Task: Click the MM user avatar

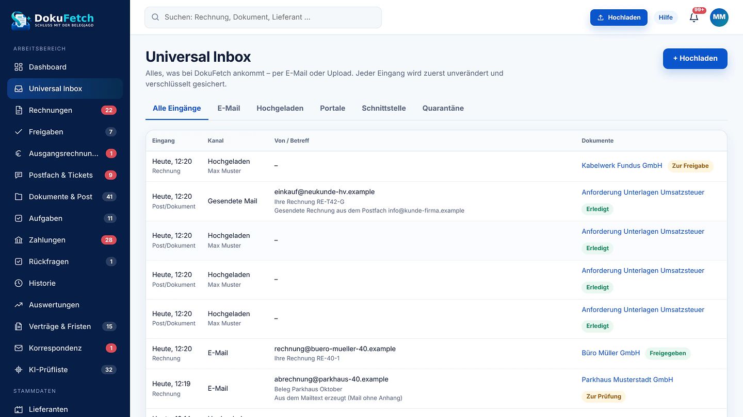Action: pos(719,17)
